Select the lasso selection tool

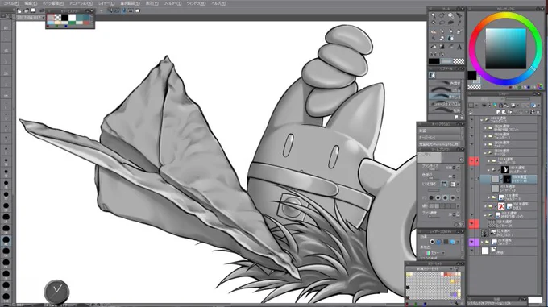pos(442,23)
